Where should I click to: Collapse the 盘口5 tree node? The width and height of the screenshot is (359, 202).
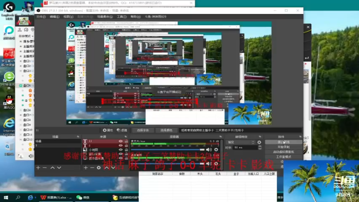pyautogui.click(x=21, y=85)
